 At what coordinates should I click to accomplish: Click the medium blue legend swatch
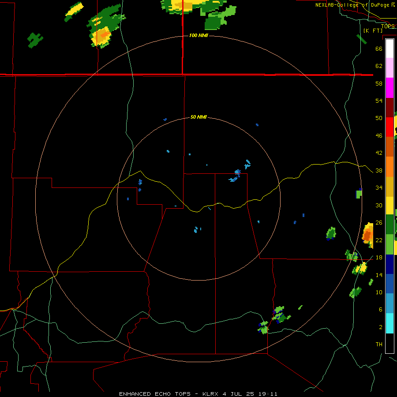click(390, 284)
